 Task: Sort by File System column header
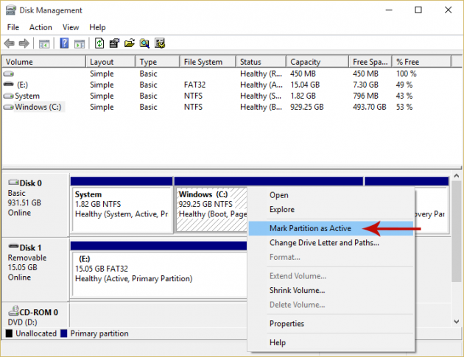tap(204, 63)
